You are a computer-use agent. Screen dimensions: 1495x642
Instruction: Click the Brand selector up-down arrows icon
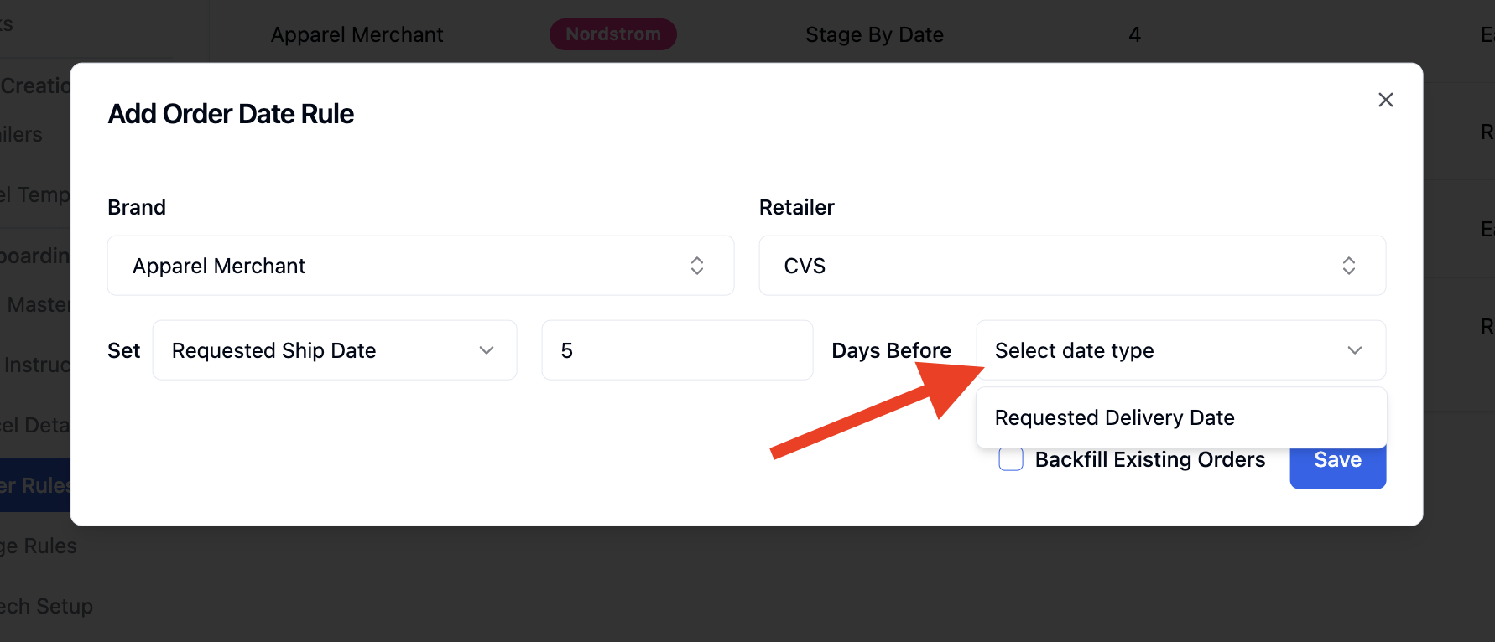pos(696,266)
